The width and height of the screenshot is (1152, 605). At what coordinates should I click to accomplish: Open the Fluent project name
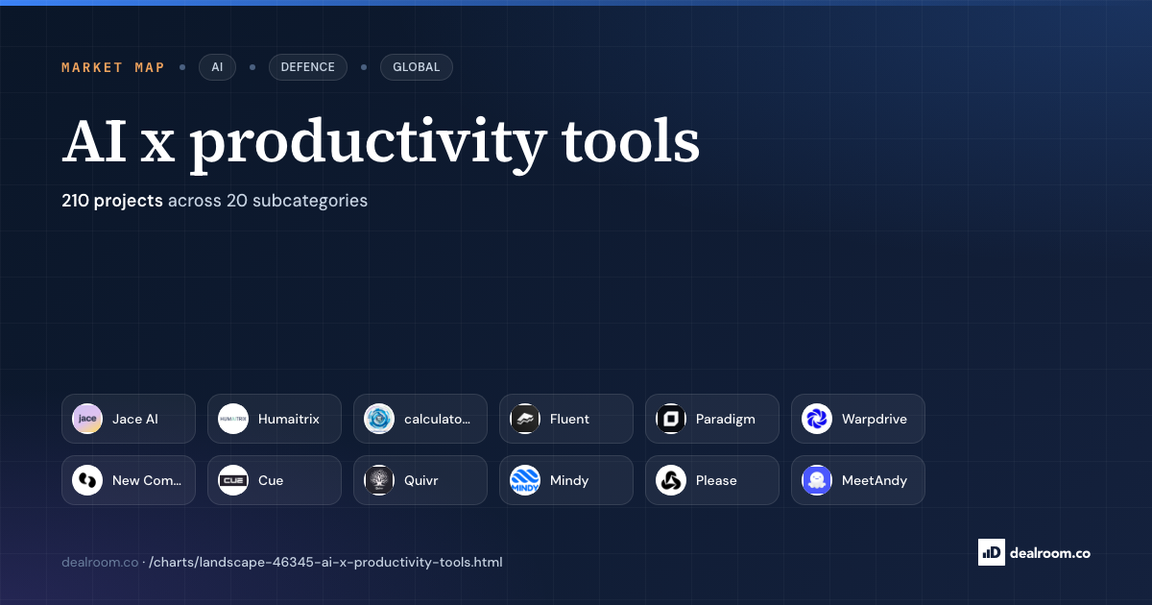point(570,419)
